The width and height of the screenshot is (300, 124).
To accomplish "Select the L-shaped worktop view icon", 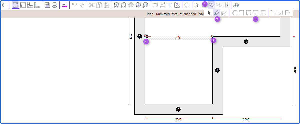I will (x=37, y=5).
